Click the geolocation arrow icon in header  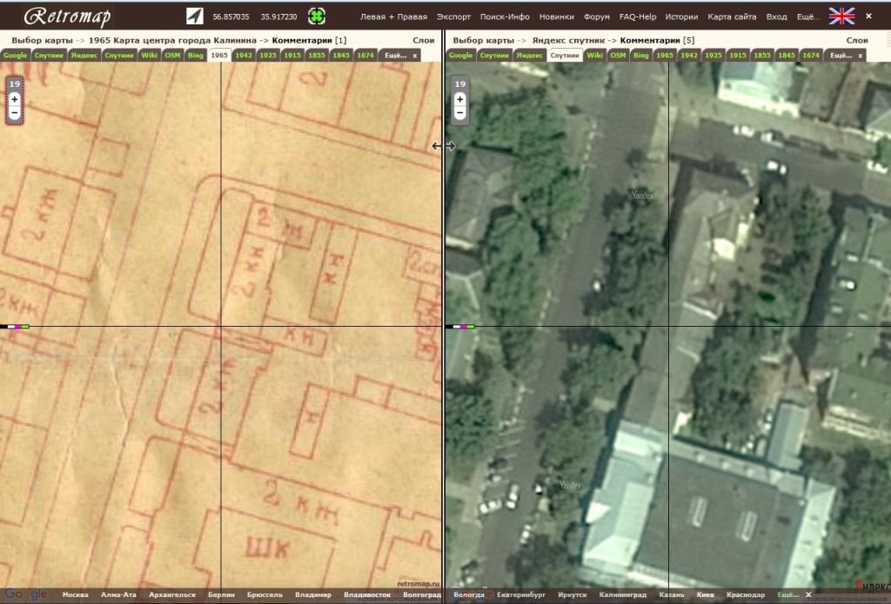coord(194,17)
